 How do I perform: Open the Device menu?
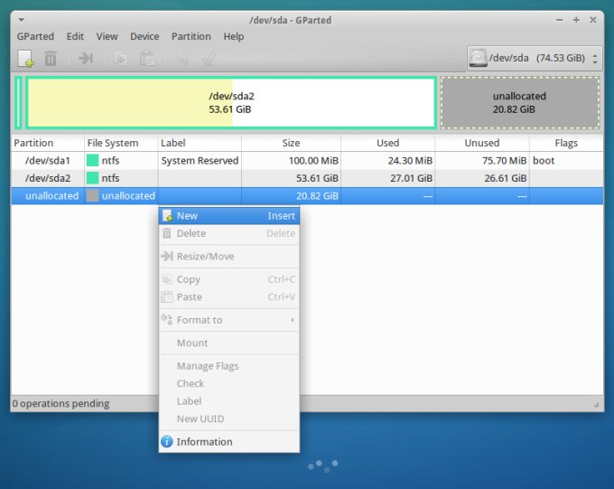click(x=144, y=36)
